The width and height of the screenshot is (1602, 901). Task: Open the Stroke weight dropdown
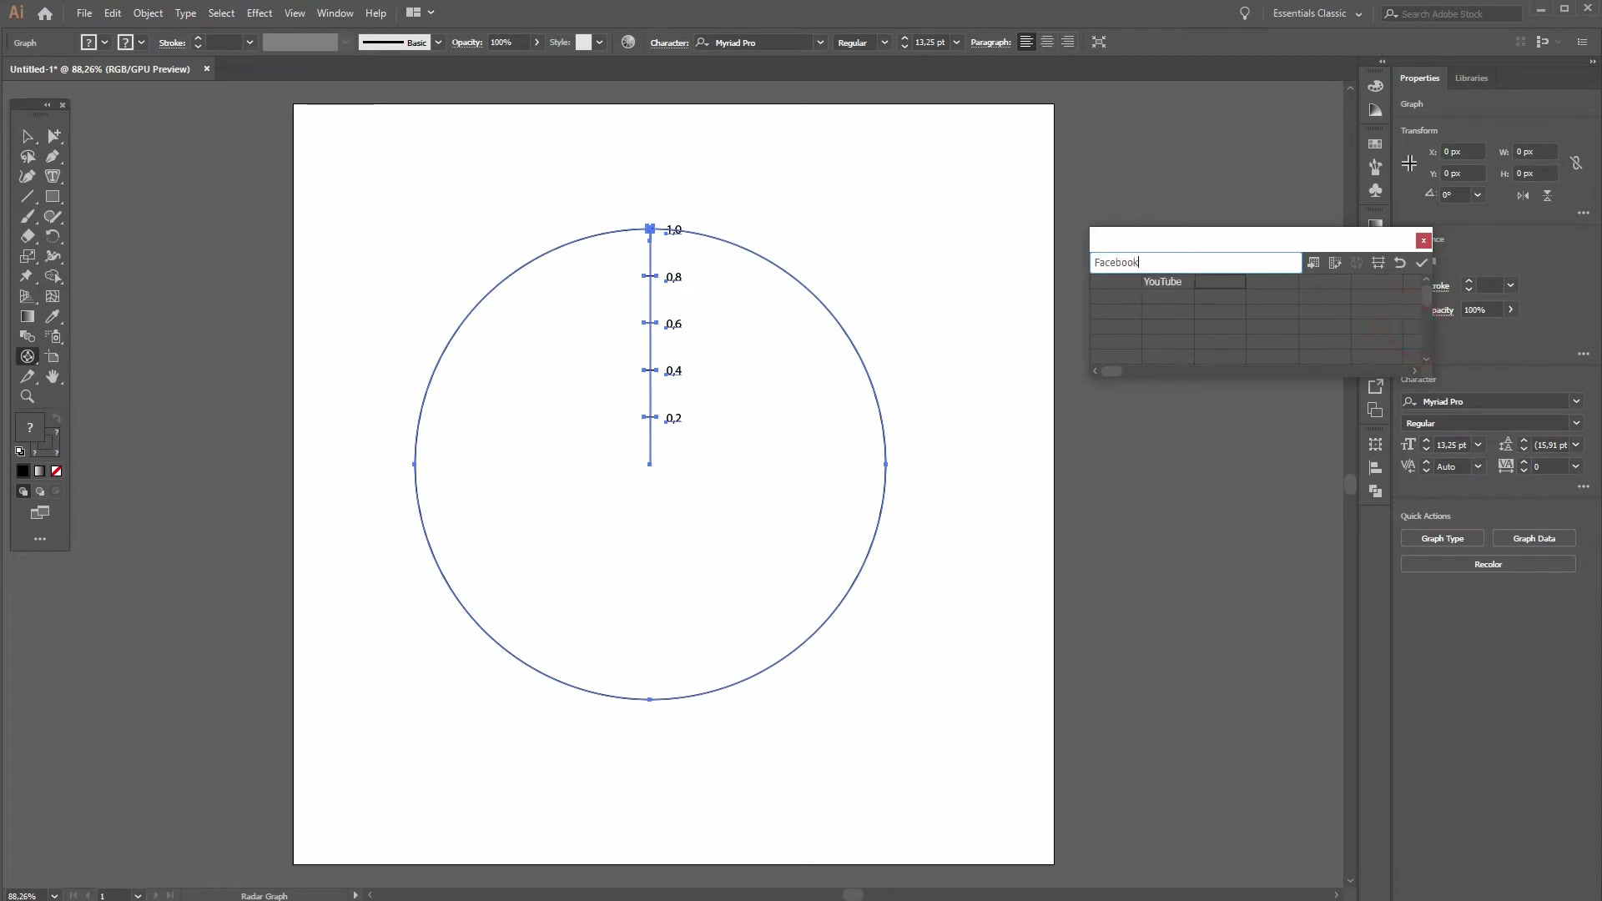click(x=249, y=42)
